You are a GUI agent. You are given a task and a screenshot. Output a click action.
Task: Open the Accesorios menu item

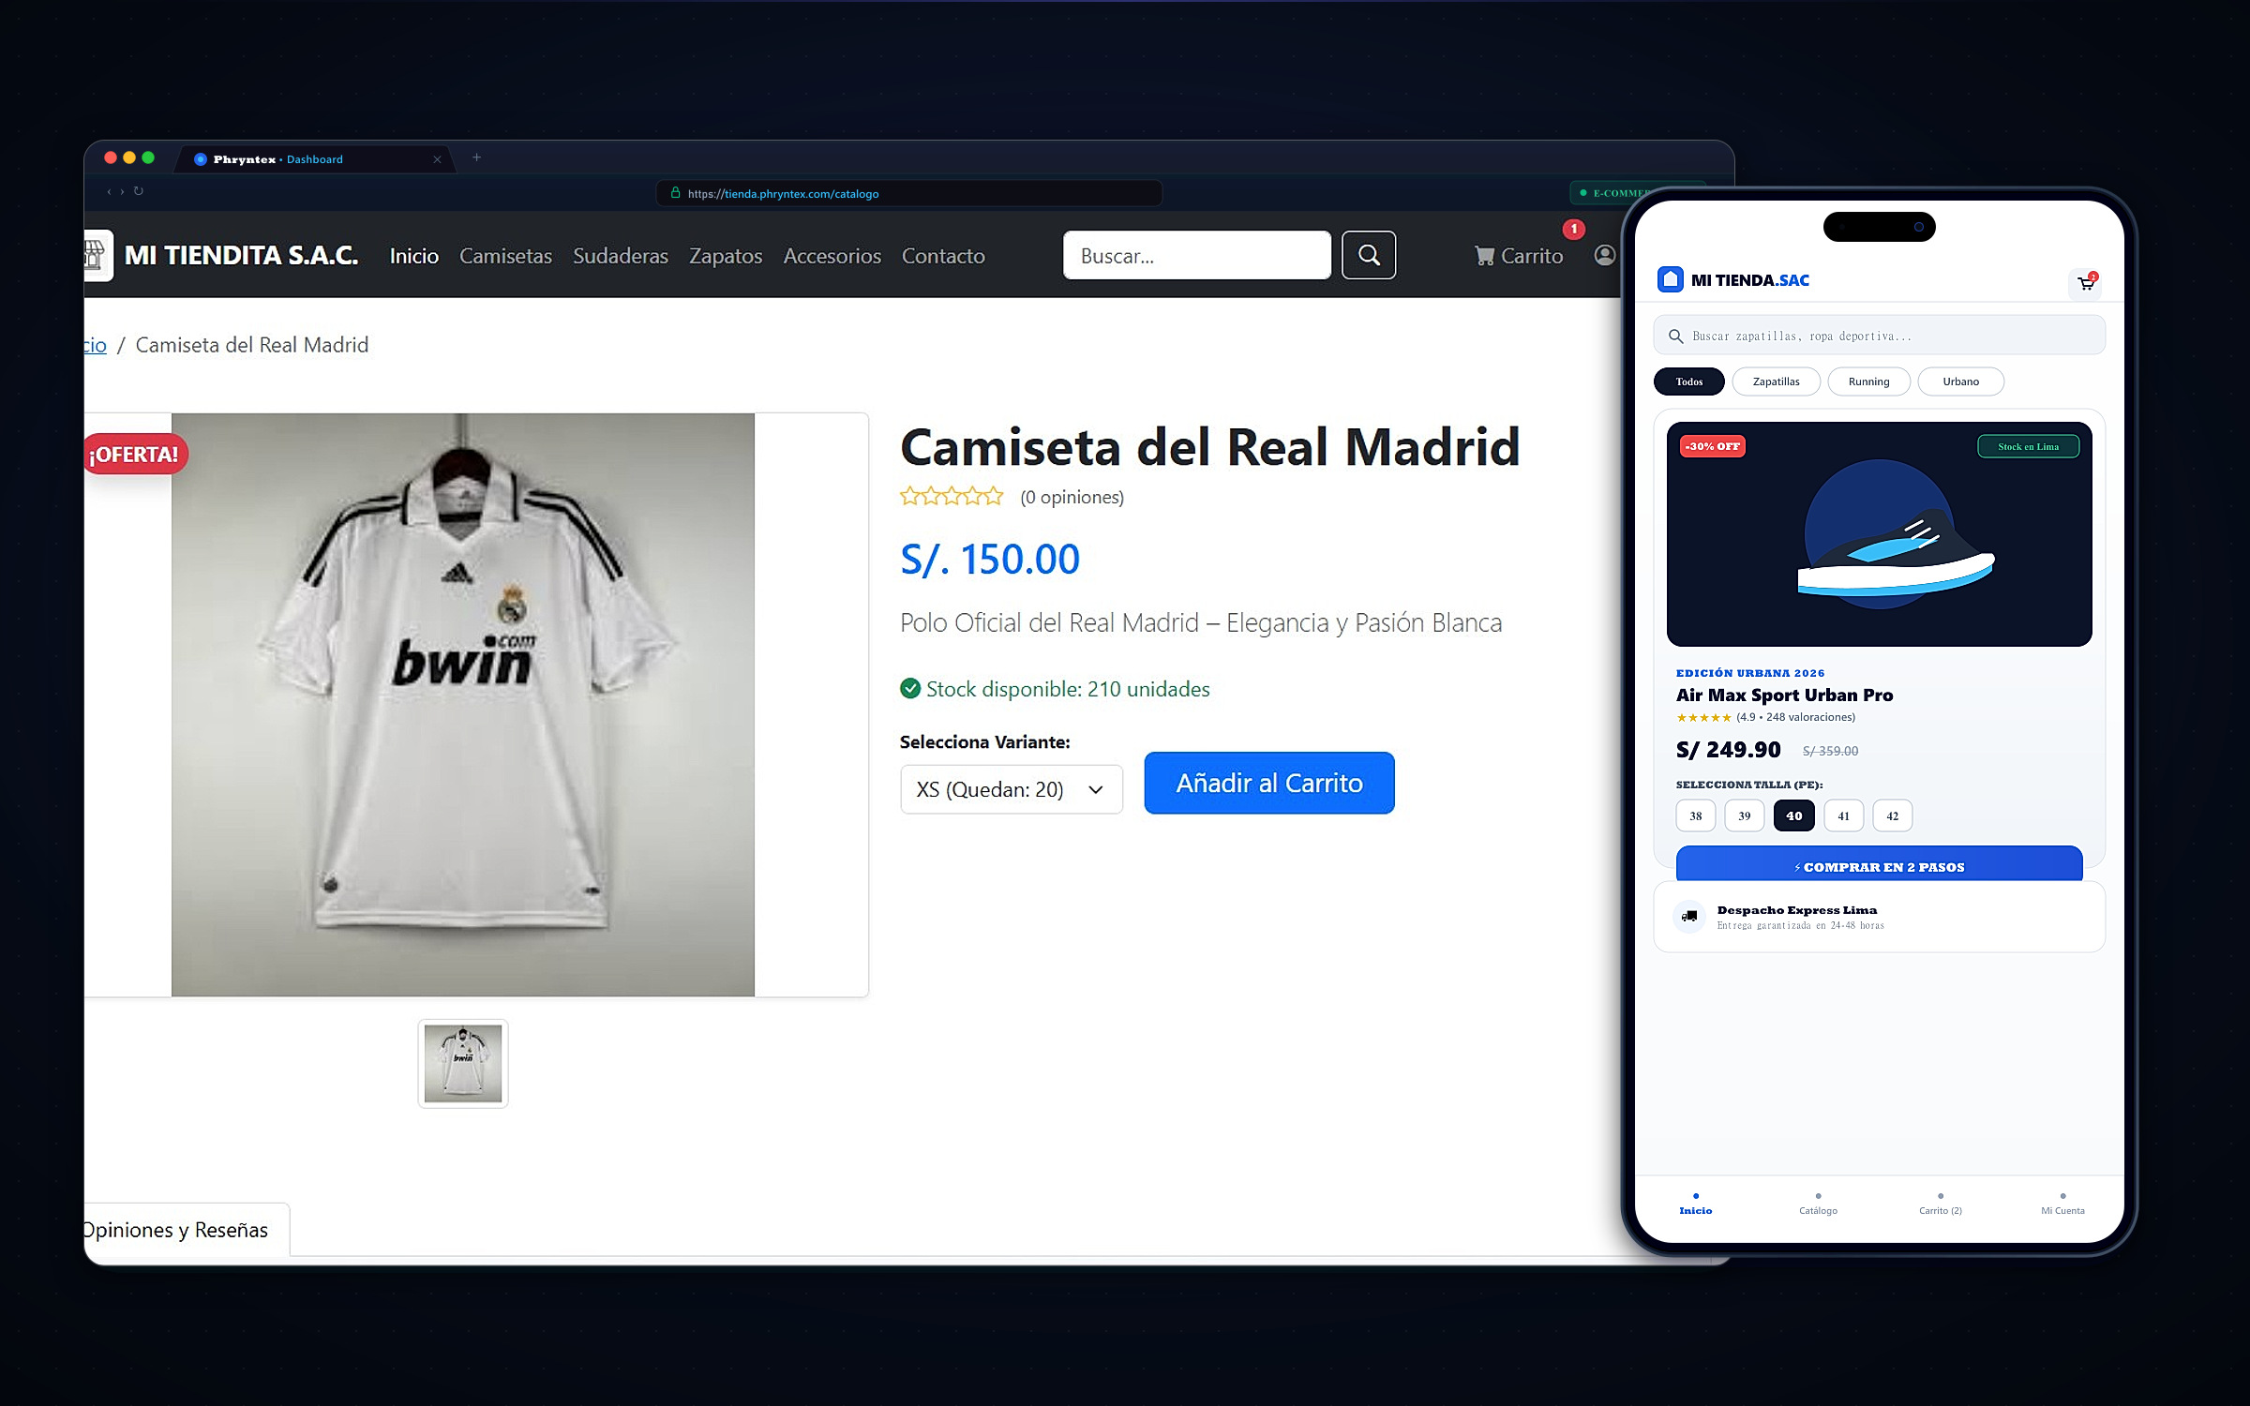pyautogui.click(x=832, y=256)
